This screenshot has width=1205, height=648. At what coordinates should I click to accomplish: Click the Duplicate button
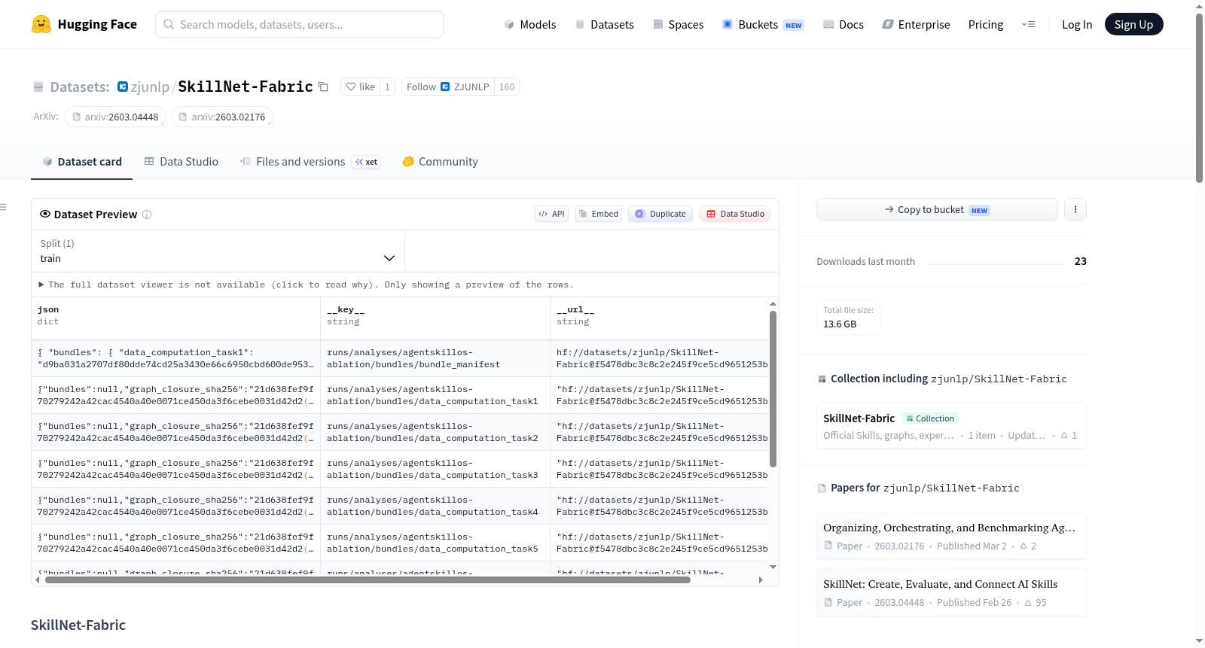(660, 214)
